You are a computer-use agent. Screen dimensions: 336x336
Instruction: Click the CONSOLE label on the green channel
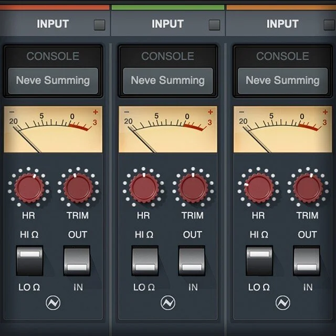tap(168, 56)
